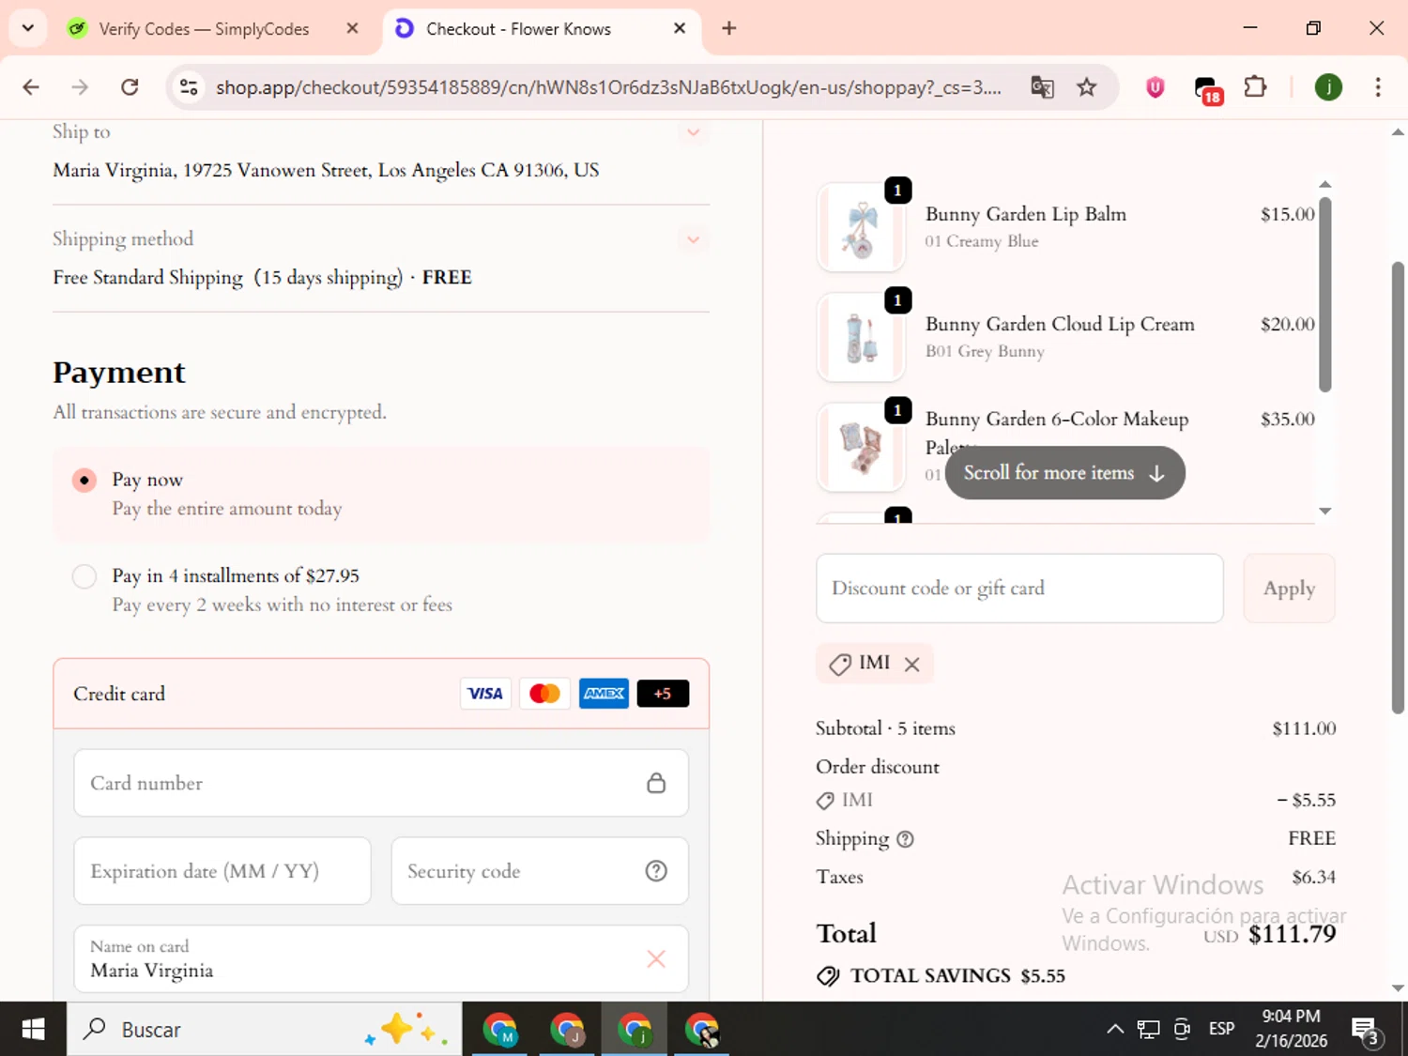Open the ESP language indicator
Image resolution: width=1408 pixels, height=1056 pixels.
(1221, 1030)
